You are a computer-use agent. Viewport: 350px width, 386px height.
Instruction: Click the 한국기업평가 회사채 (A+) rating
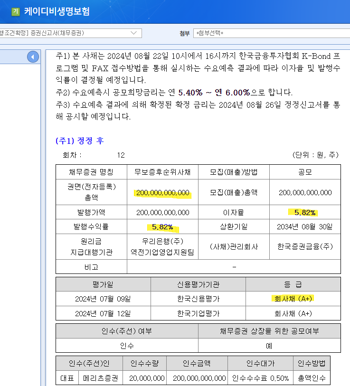point(293,313)
